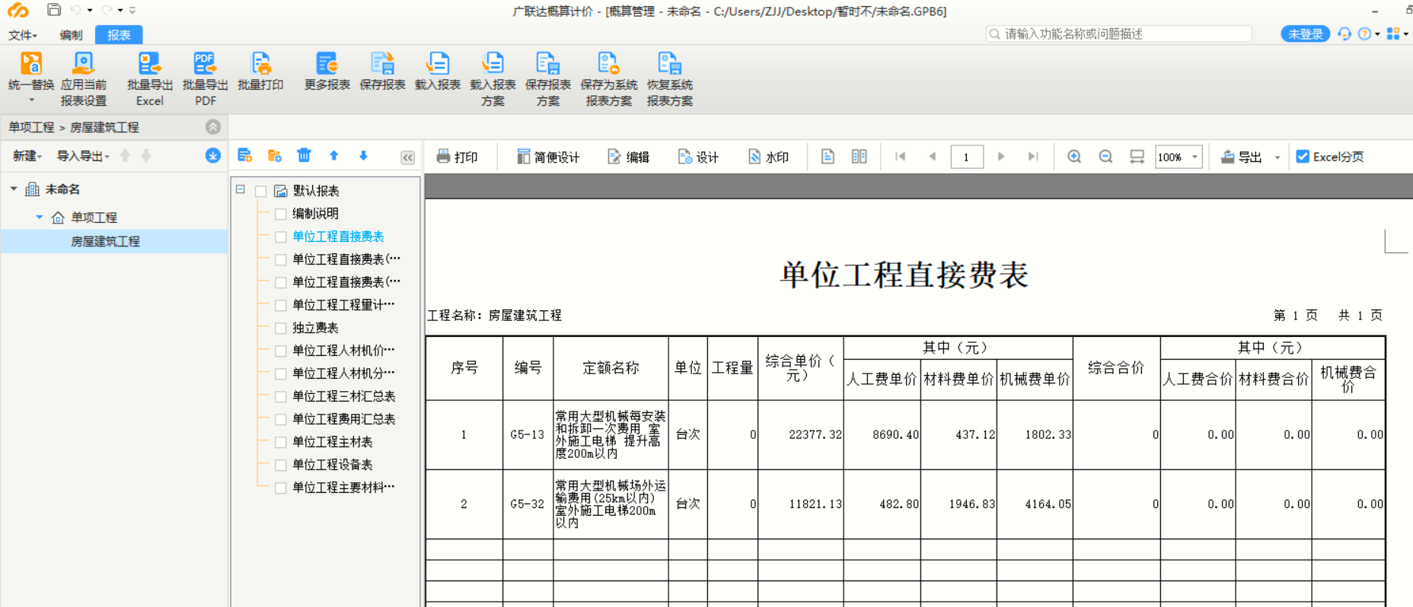The height and width of the screenshot is (607, 1413).
Task: Check 单位工程设备表 checkbox
Action: point(281,465)
